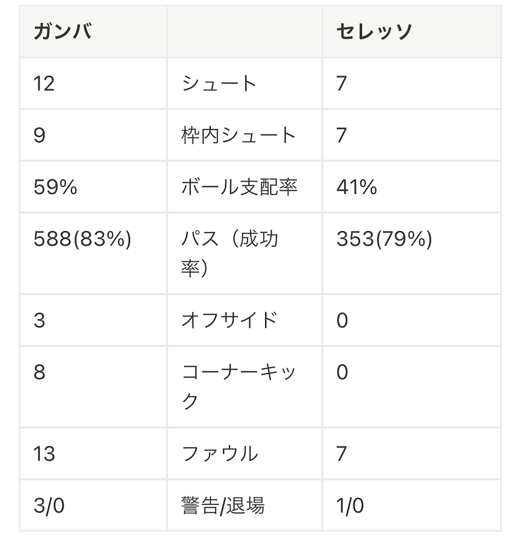Select Gamba's foul count 13
This screenshot has width=523, height=548.
point(44,453)
